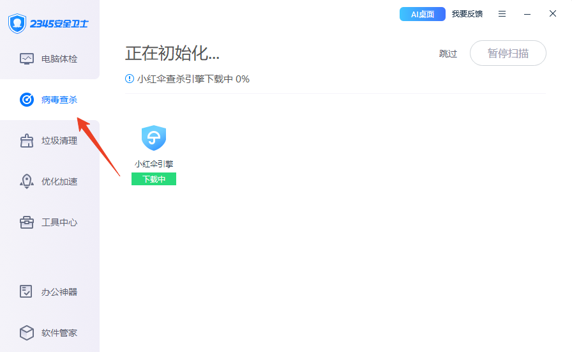
Task: Open the 我要反馈 feedback link
Action: point(467,14)
